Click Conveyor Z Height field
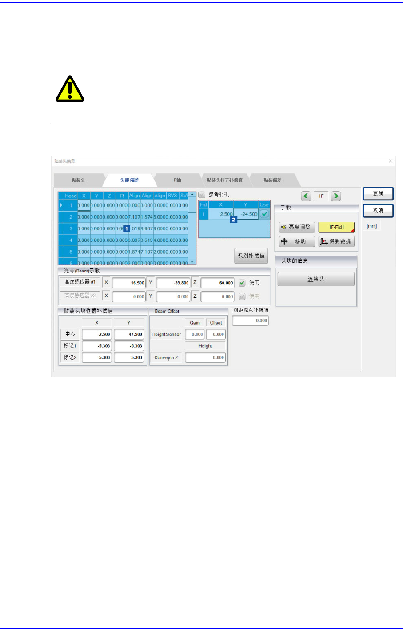 (x=205, y=357)
